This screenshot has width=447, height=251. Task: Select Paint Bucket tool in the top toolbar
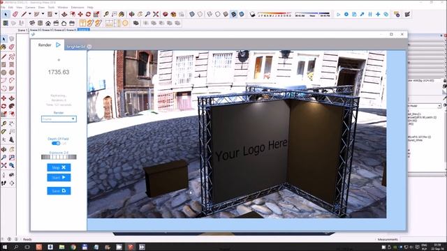coord(122,14)
